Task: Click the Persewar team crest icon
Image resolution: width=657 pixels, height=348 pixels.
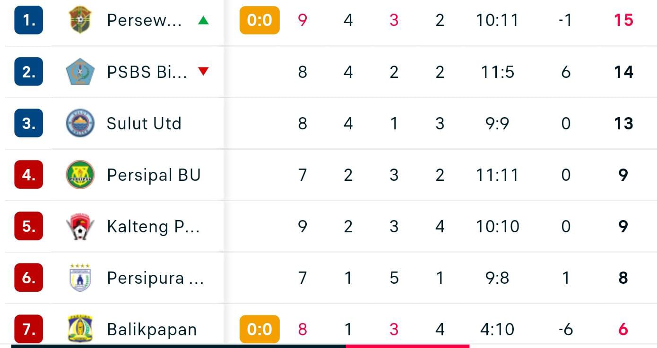Action: coord(80,20)
